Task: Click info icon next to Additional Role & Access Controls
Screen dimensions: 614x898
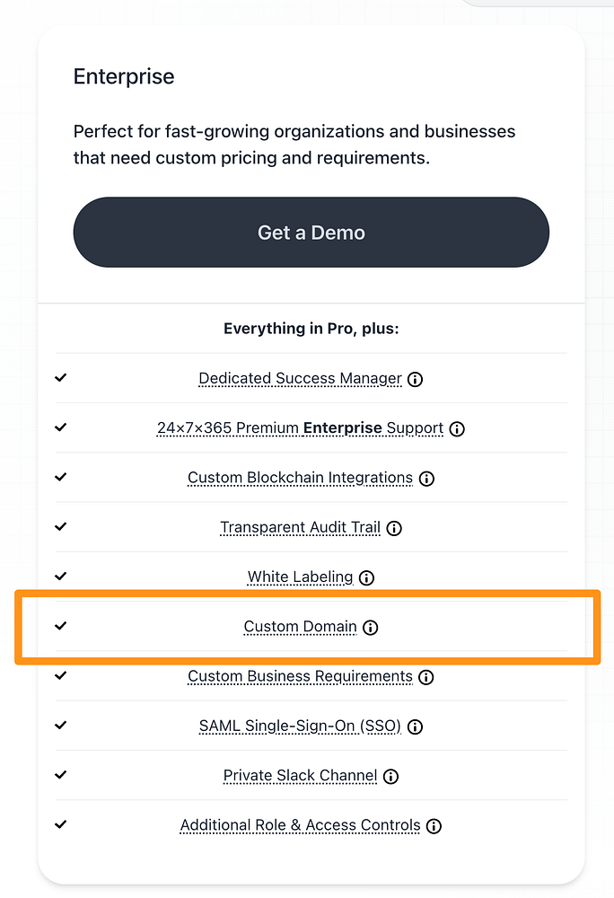Action: pyautogui.click(x=434, y=826)
